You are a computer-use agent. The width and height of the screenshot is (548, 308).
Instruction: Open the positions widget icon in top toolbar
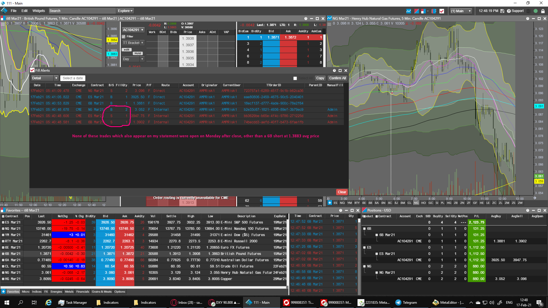(x=417, y=11)
